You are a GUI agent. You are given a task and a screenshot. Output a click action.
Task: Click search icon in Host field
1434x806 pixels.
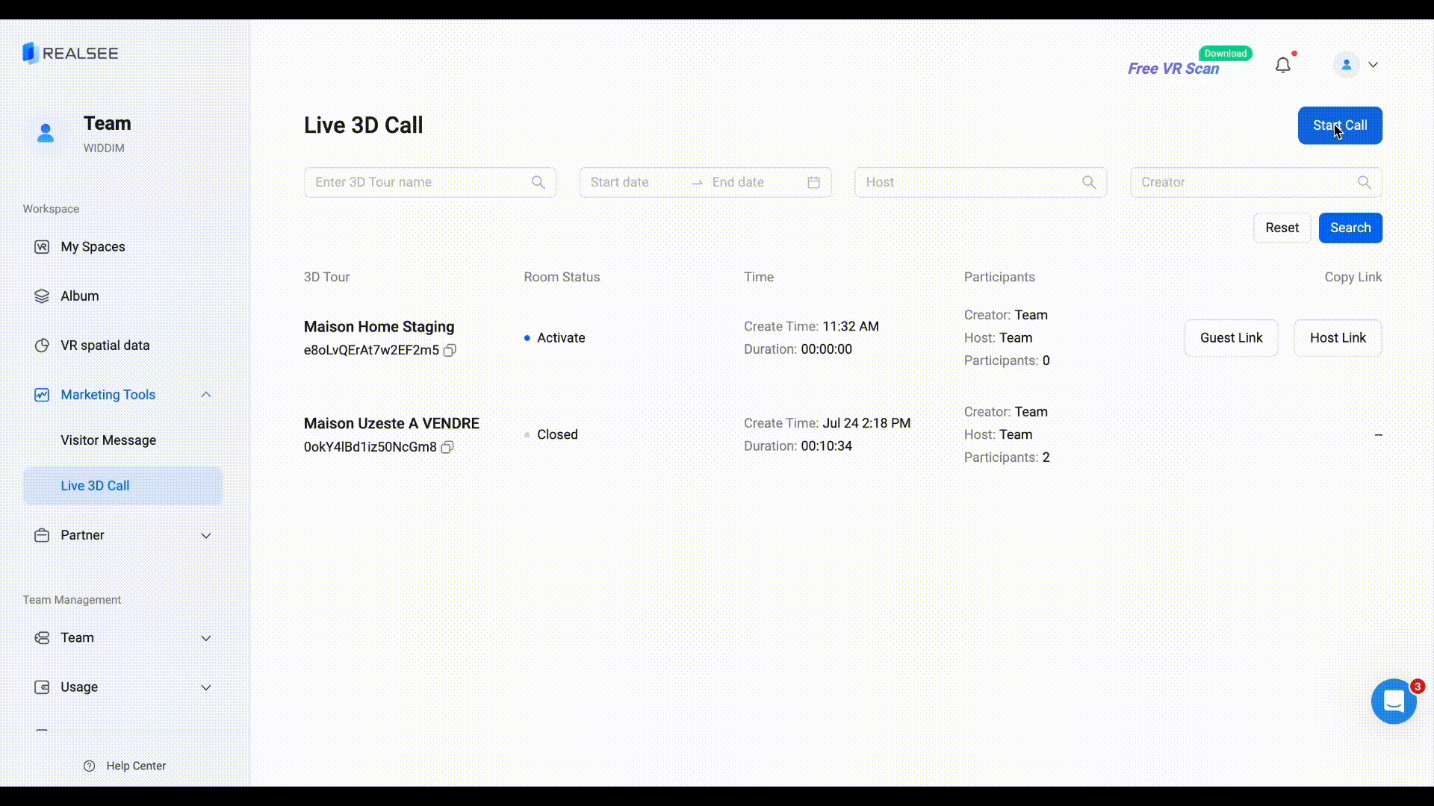click(x=1088, y=182)
